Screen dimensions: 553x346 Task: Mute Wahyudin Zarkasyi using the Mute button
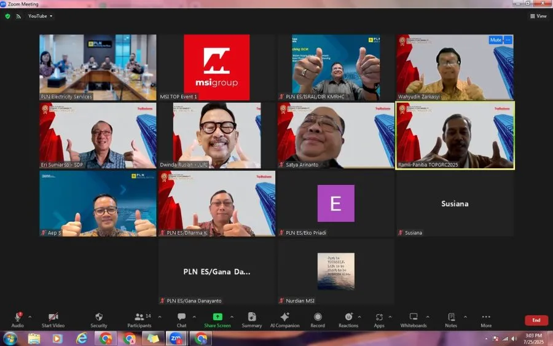pyautogui.click(x=495, y=40)
